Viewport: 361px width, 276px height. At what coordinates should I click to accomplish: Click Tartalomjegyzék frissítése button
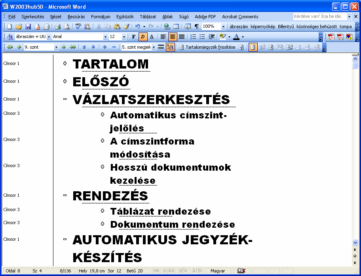click(207, 47)
